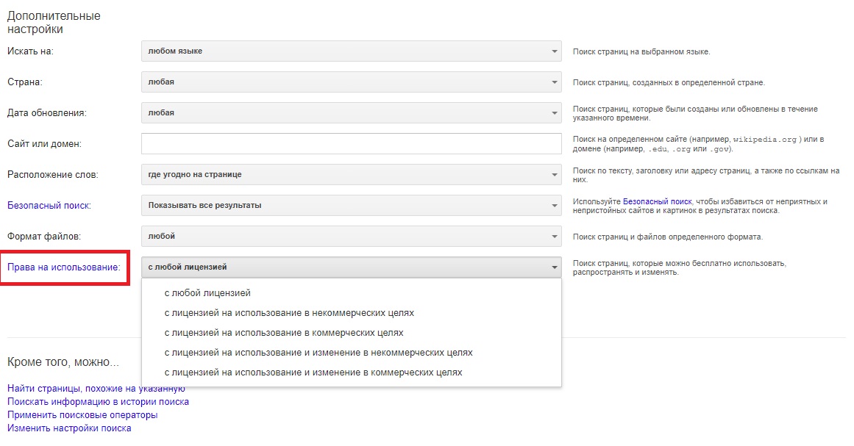Click 'Поискать информацию в истории поиска' link
Screen dimensions: 854x446
click(x=98, y=402)
